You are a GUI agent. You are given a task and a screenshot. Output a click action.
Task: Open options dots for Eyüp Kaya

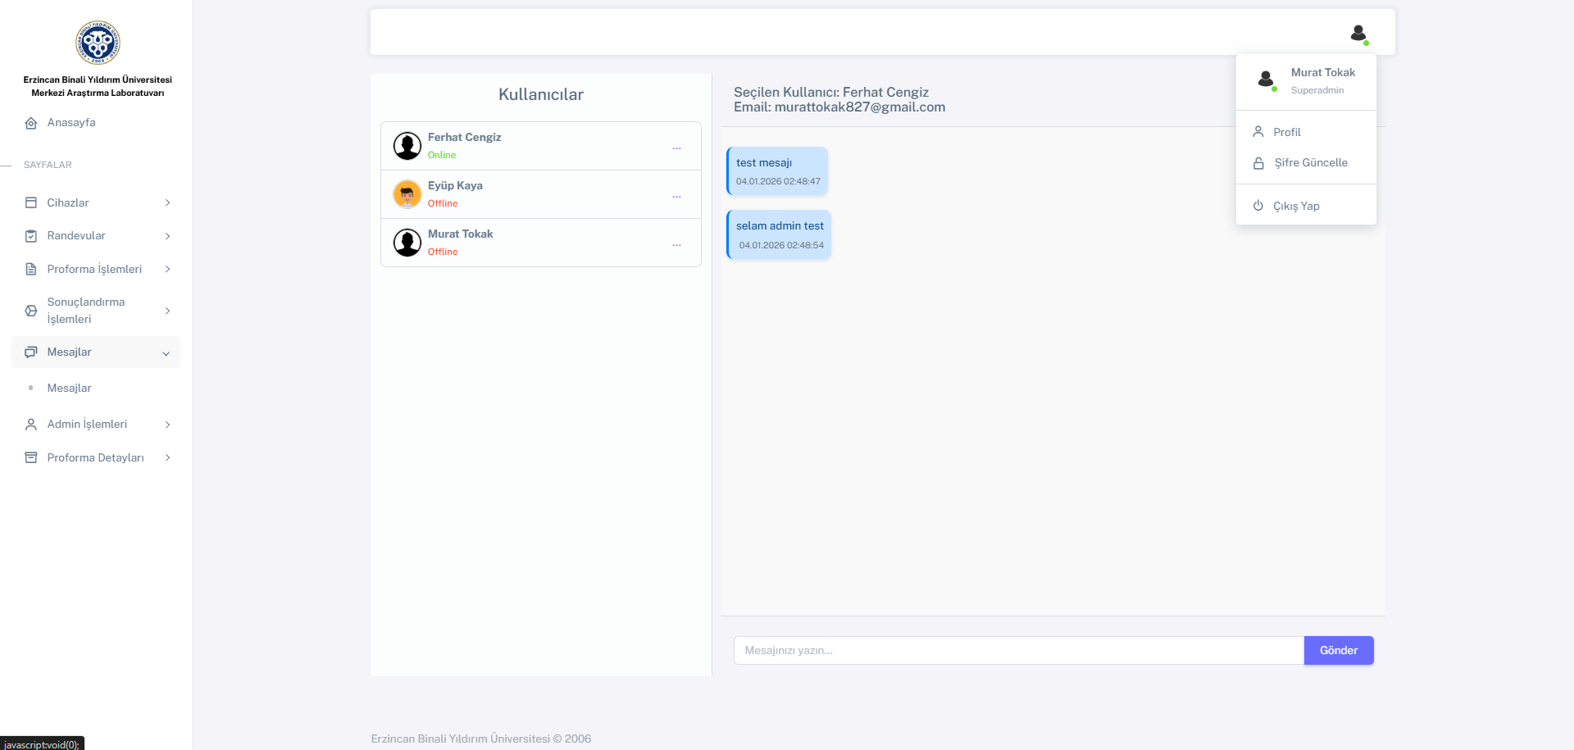(676, 197)
